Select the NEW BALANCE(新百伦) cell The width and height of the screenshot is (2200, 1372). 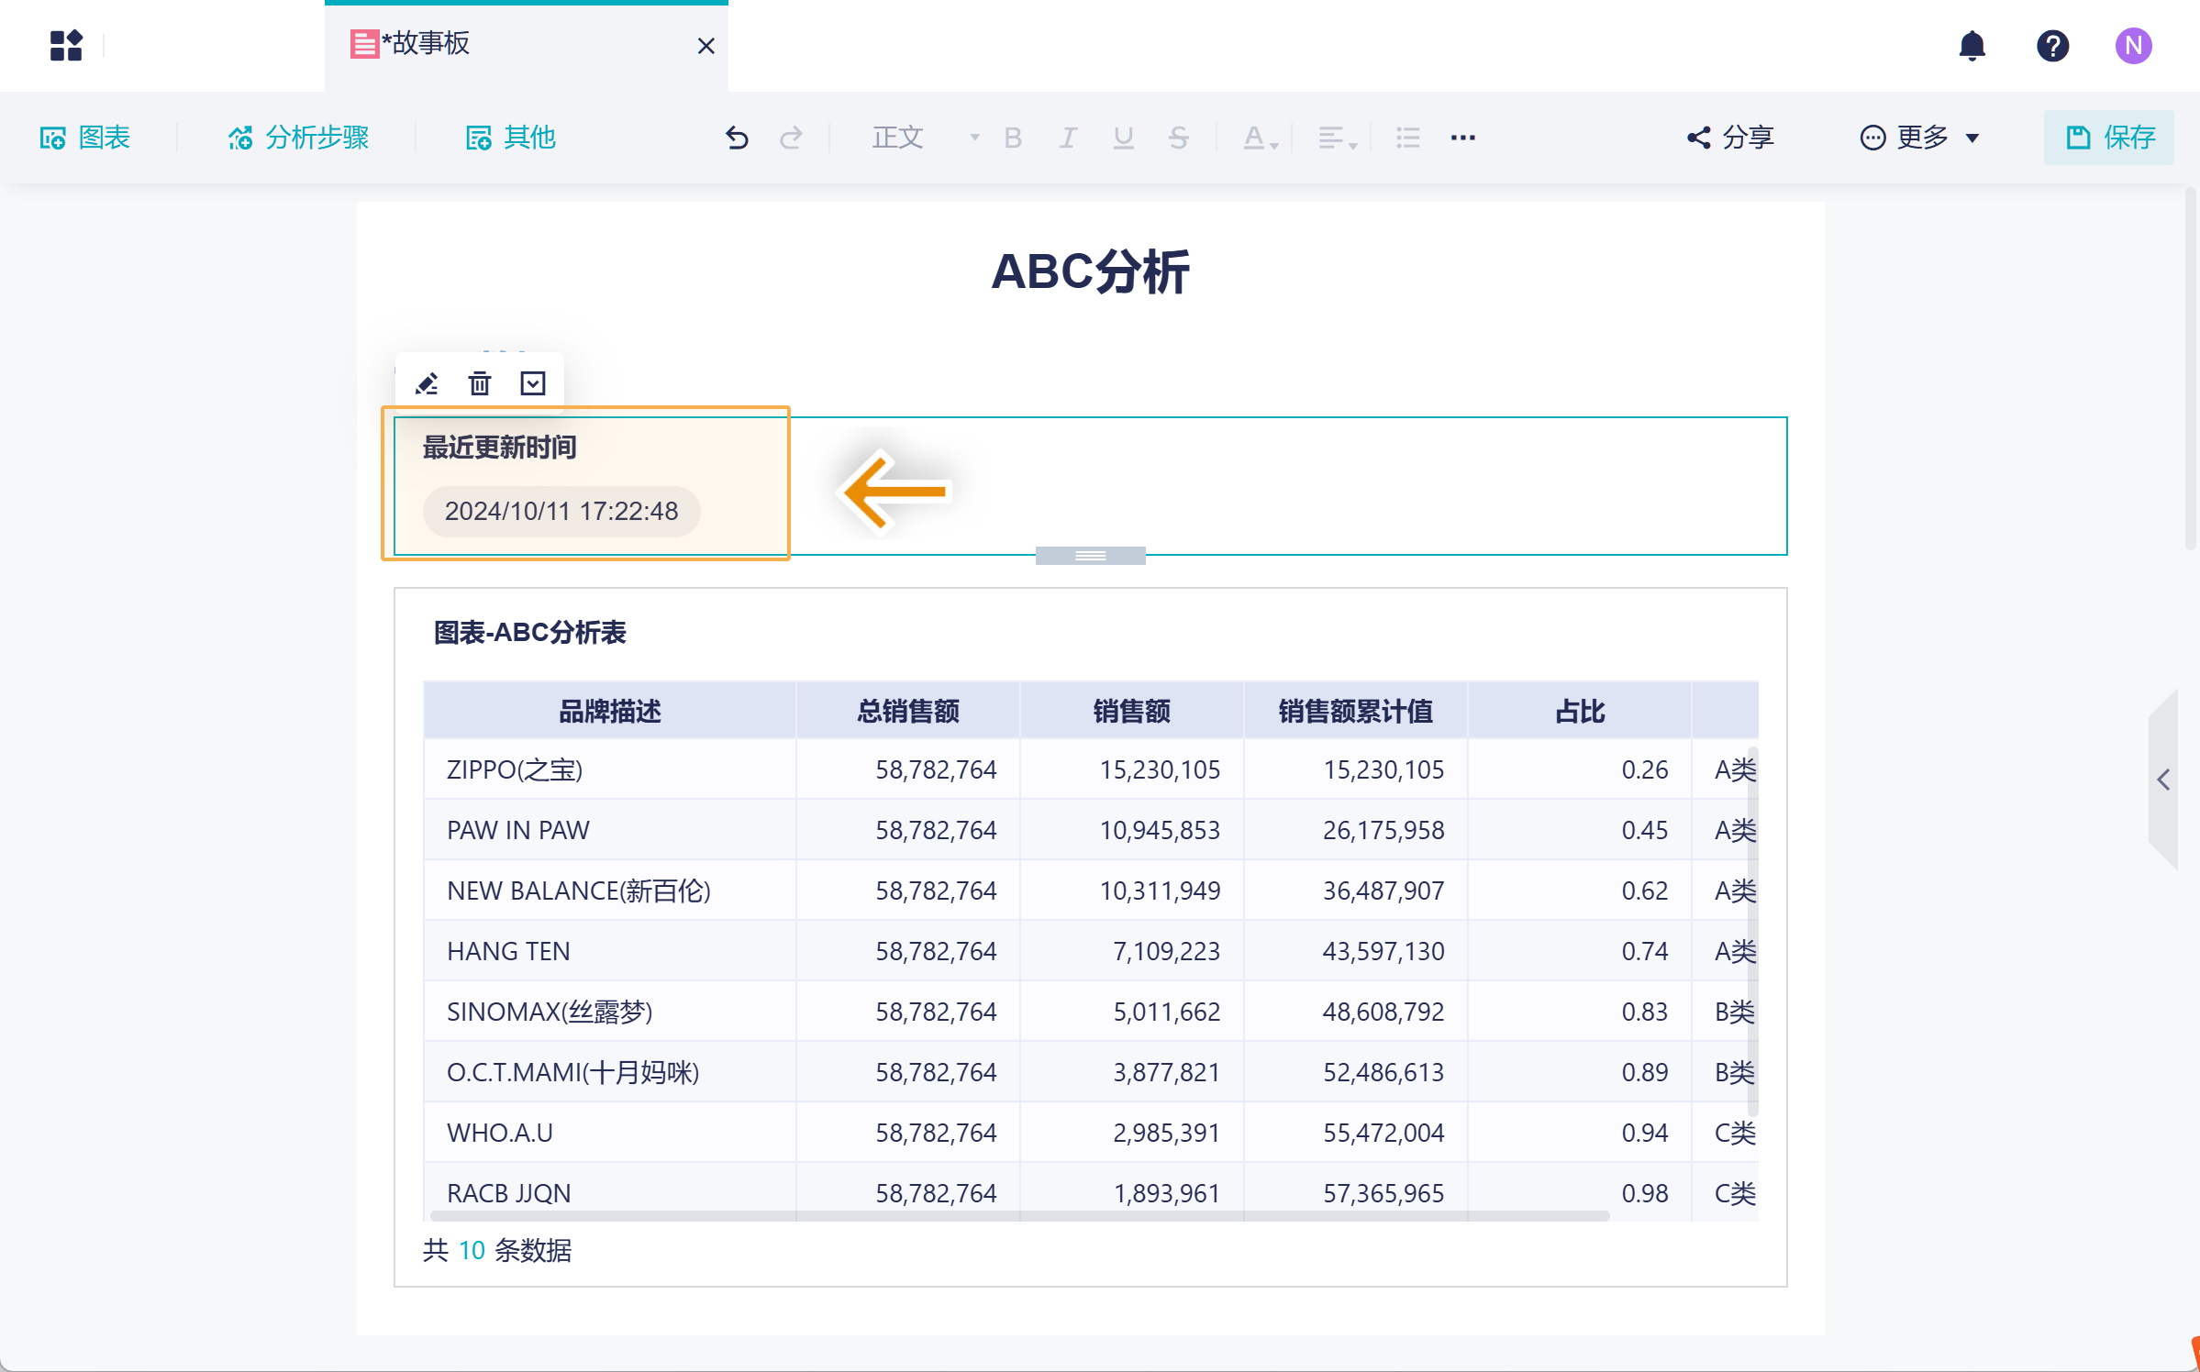[610, 891]
